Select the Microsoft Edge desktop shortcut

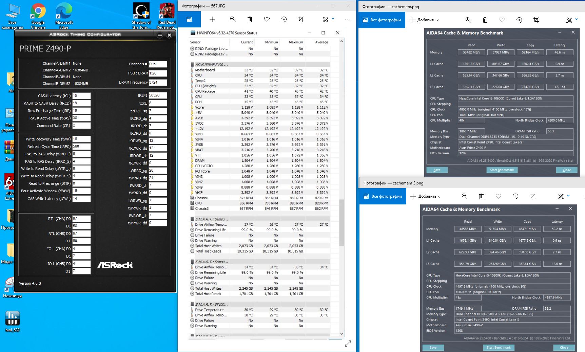pos(64,16)
